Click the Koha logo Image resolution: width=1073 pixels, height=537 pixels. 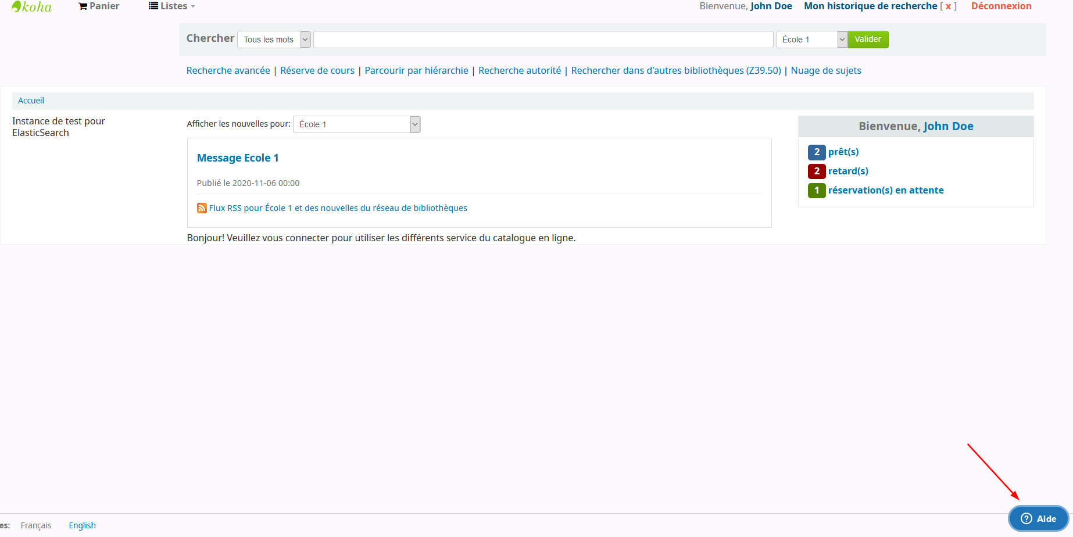click(x=31, y=6)
